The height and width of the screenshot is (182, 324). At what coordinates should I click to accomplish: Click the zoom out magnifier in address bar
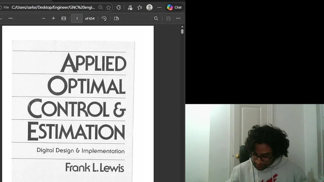pyautogui.click(x=100, y=8)
